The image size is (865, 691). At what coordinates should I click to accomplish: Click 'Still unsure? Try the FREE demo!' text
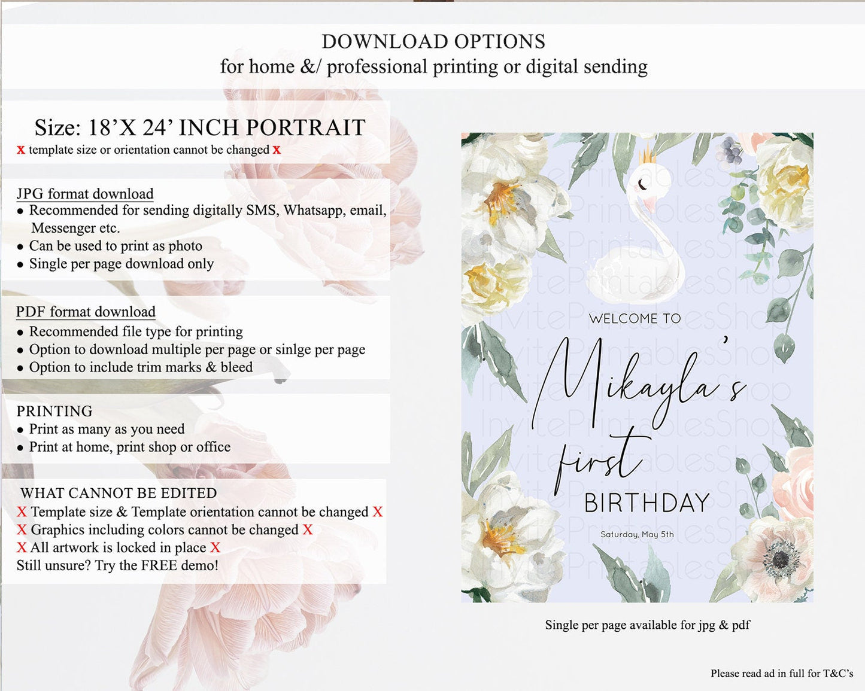117,565
